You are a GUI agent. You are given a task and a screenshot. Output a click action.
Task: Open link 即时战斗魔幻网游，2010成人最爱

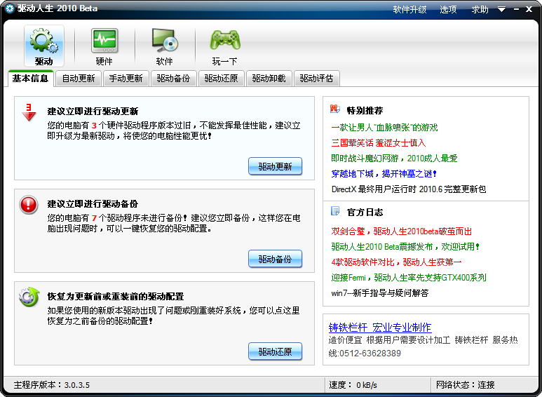(x=394, y=158)
